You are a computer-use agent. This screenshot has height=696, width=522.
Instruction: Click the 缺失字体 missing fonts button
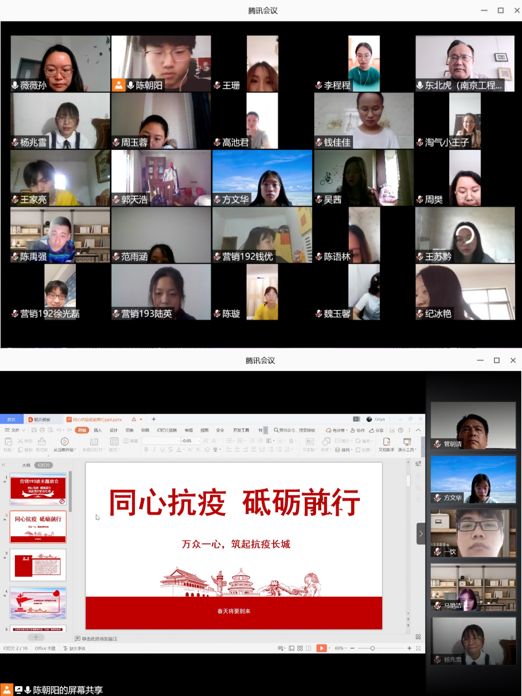(75, 648)
